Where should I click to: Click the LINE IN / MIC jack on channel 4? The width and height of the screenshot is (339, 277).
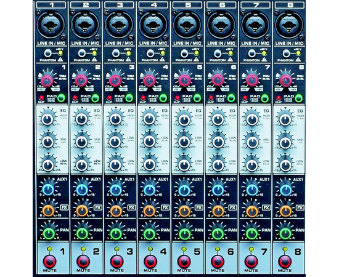[153, 25]
